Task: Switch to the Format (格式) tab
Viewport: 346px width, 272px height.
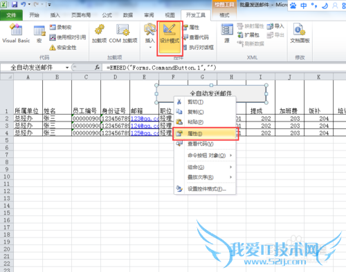Action: click(224, 15)
